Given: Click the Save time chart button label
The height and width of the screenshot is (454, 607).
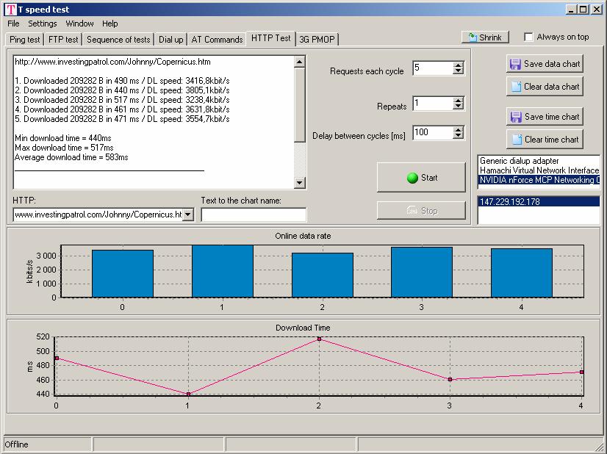Looking at the screenshot, I should (x=552, y=117).
